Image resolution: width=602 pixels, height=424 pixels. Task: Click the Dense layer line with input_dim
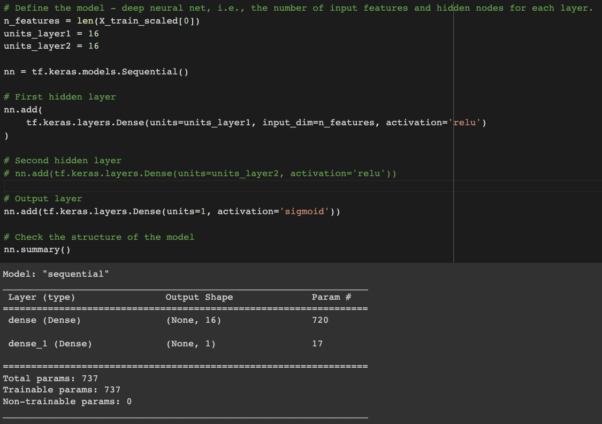(x=256, y=123)
